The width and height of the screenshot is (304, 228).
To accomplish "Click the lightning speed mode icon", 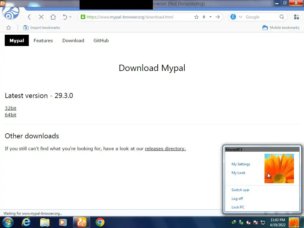I will pyautogui.click(x=204, y=17).
